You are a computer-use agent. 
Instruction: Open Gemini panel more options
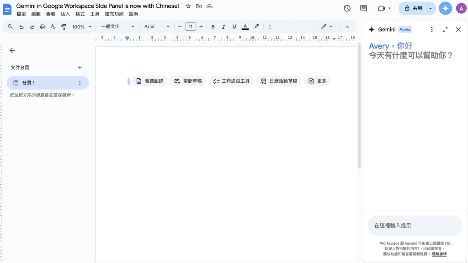tap(431, 30)
